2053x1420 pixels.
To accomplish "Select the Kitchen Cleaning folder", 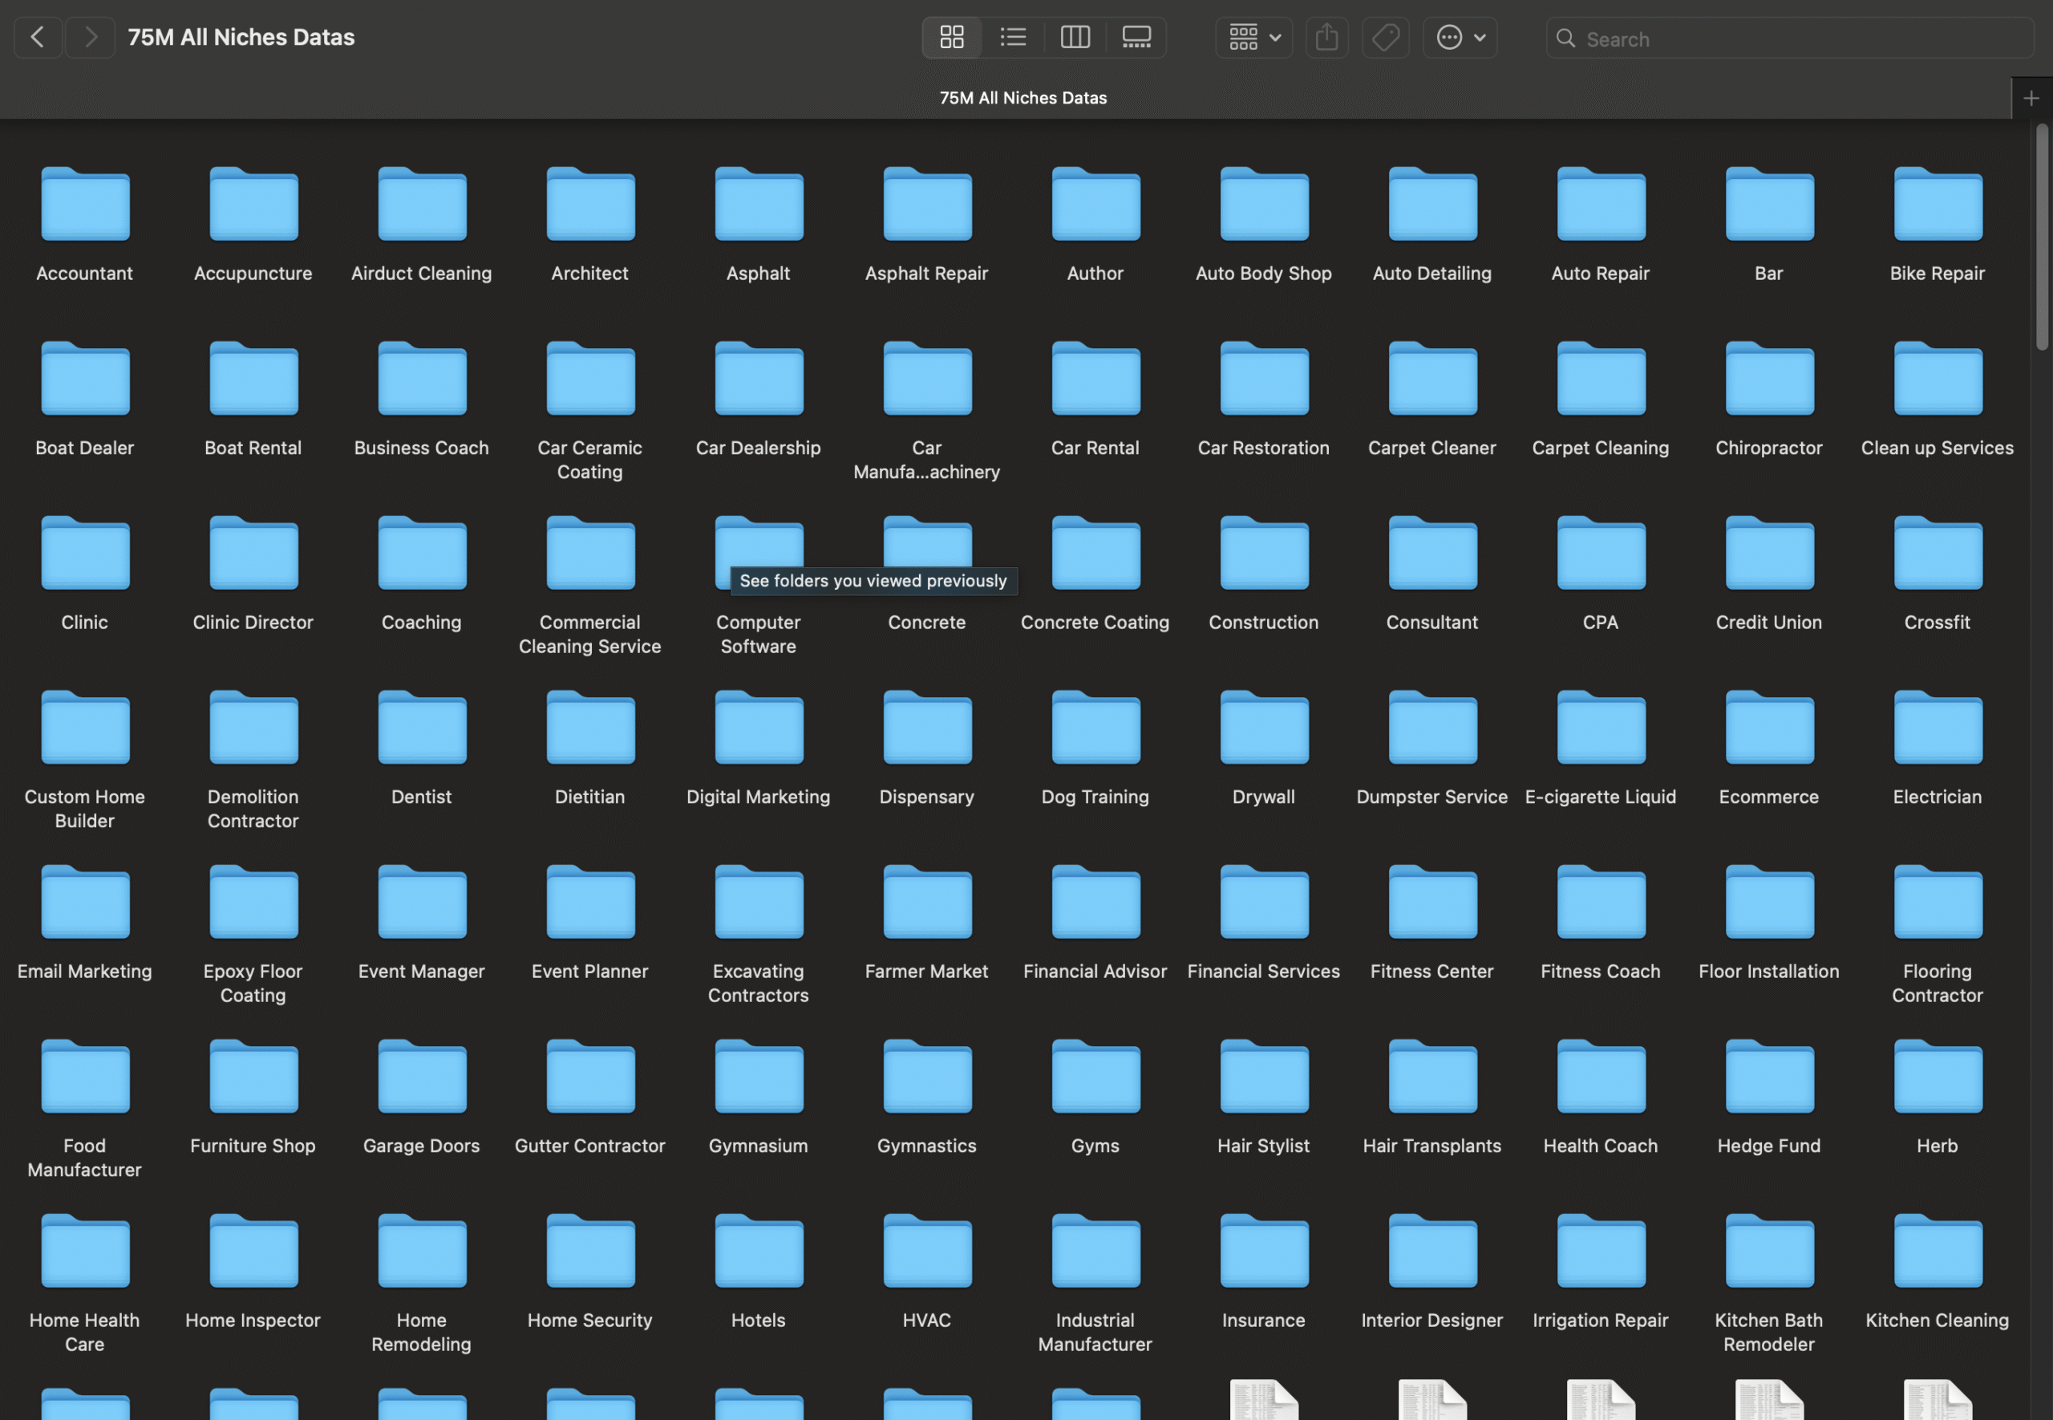I will [1937, 1271].
